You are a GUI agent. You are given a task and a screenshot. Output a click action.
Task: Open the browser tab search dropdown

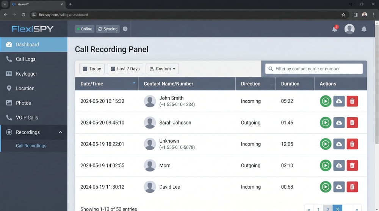point(5,4)
